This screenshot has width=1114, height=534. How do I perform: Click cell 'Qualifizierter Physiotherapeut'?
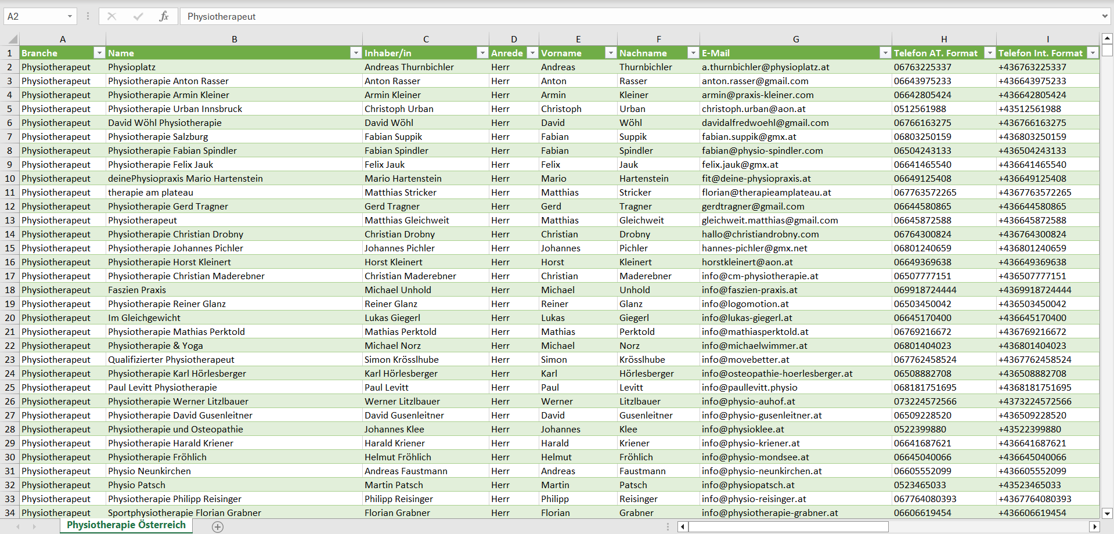[235, 359]
